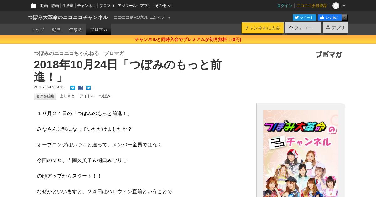
Task: Click the date text 2018-11-14 14:35
Action: [x=49, y=88]
